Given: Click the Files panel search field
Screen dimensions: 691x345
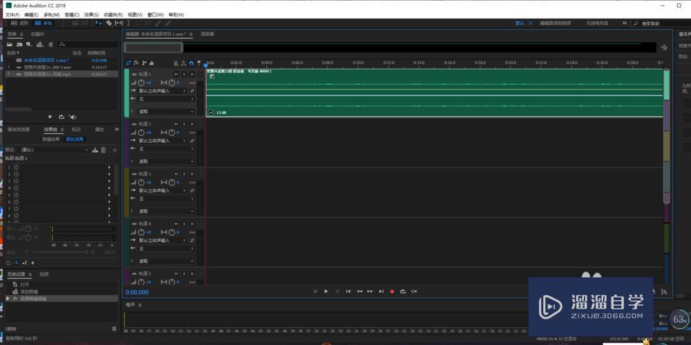Looking at the screenshot, I should (88, 44).
